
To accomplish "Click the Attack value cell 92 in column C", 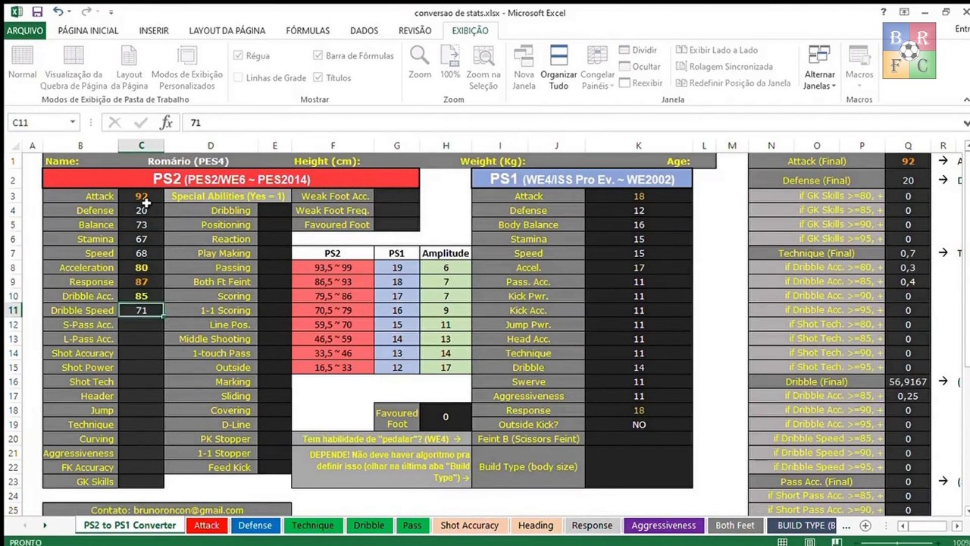I will tap(141, 196).
